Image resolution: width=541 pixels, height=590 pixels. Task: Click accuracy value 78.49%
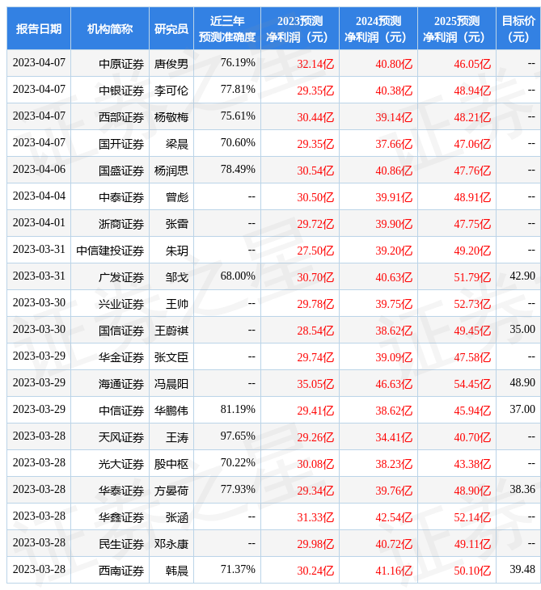238,170
